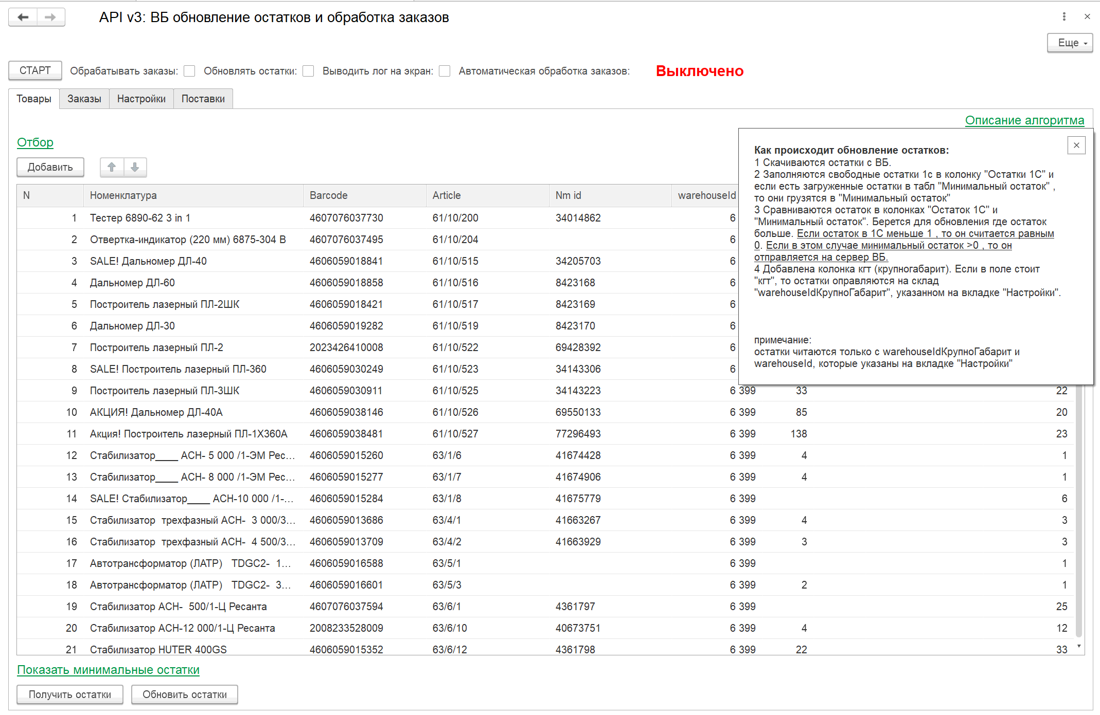Close the algorithm description popup
1100x715 pixels.
click(x=1076, y=145)
